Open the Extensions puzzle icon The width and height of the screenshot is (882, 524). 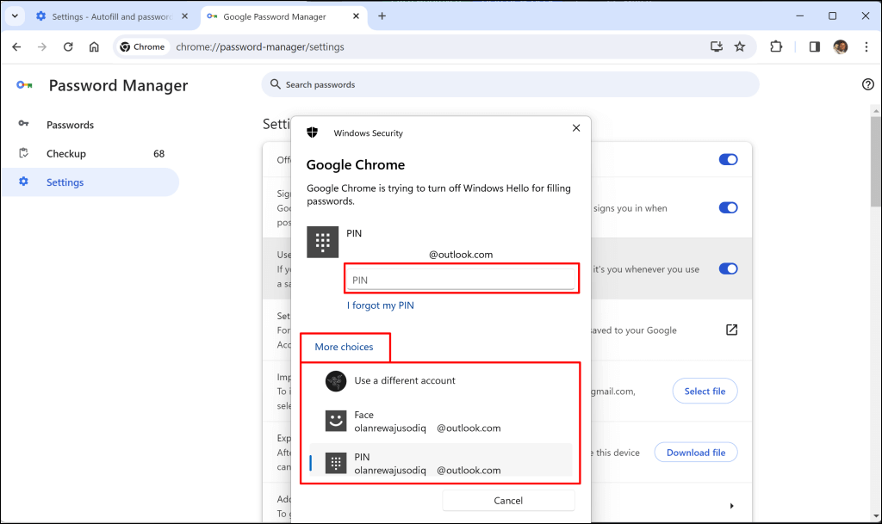coord(776,46)
